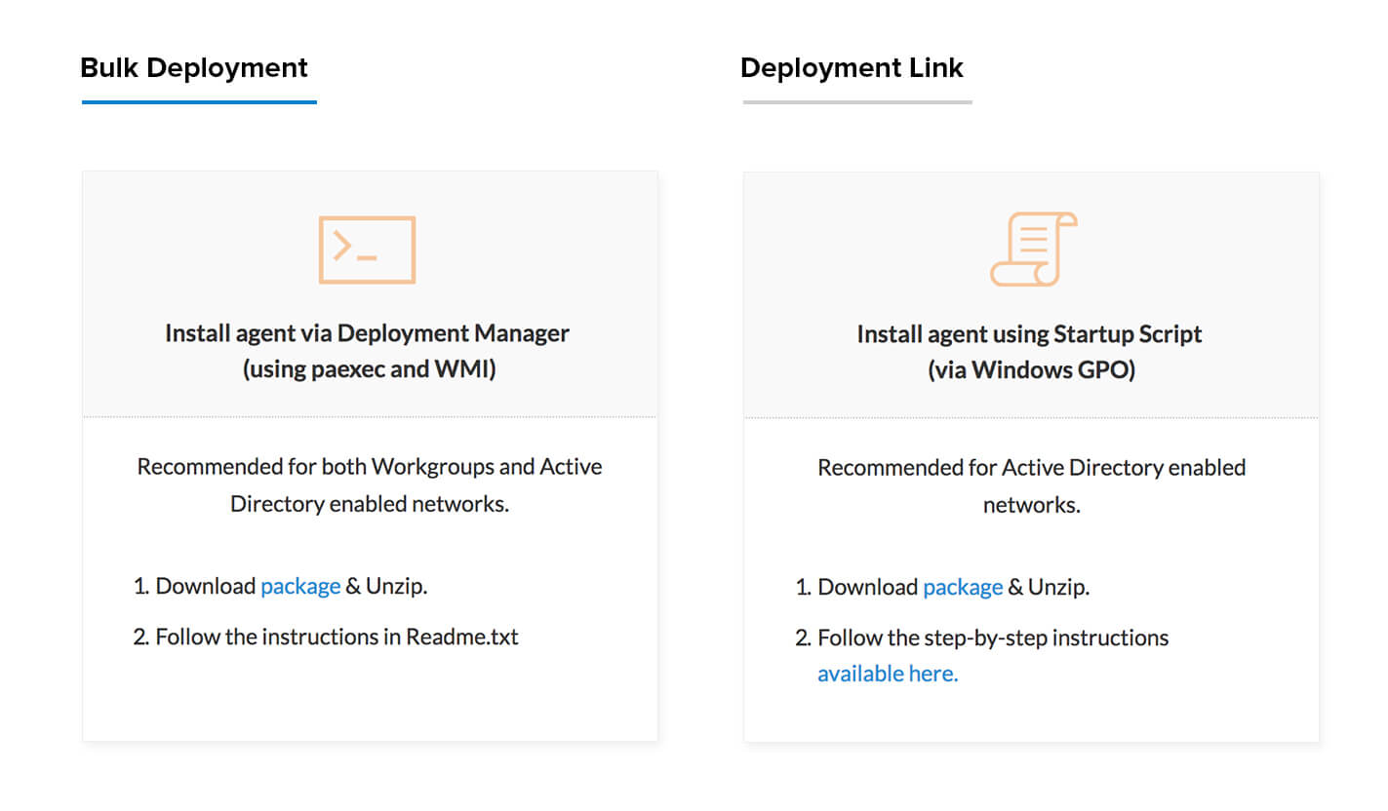Select 'Install agent using Startup Script' heading

[x=1030, y=334]
